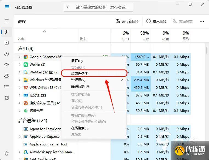
Task: Click the Weixin app icon
Action: [26, 65]
